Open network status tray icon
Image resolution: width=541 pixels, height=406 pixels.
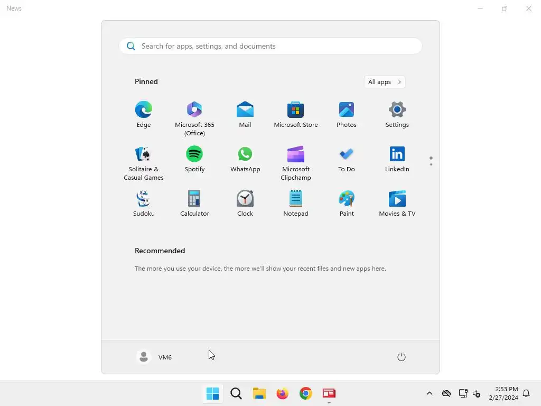463,393
